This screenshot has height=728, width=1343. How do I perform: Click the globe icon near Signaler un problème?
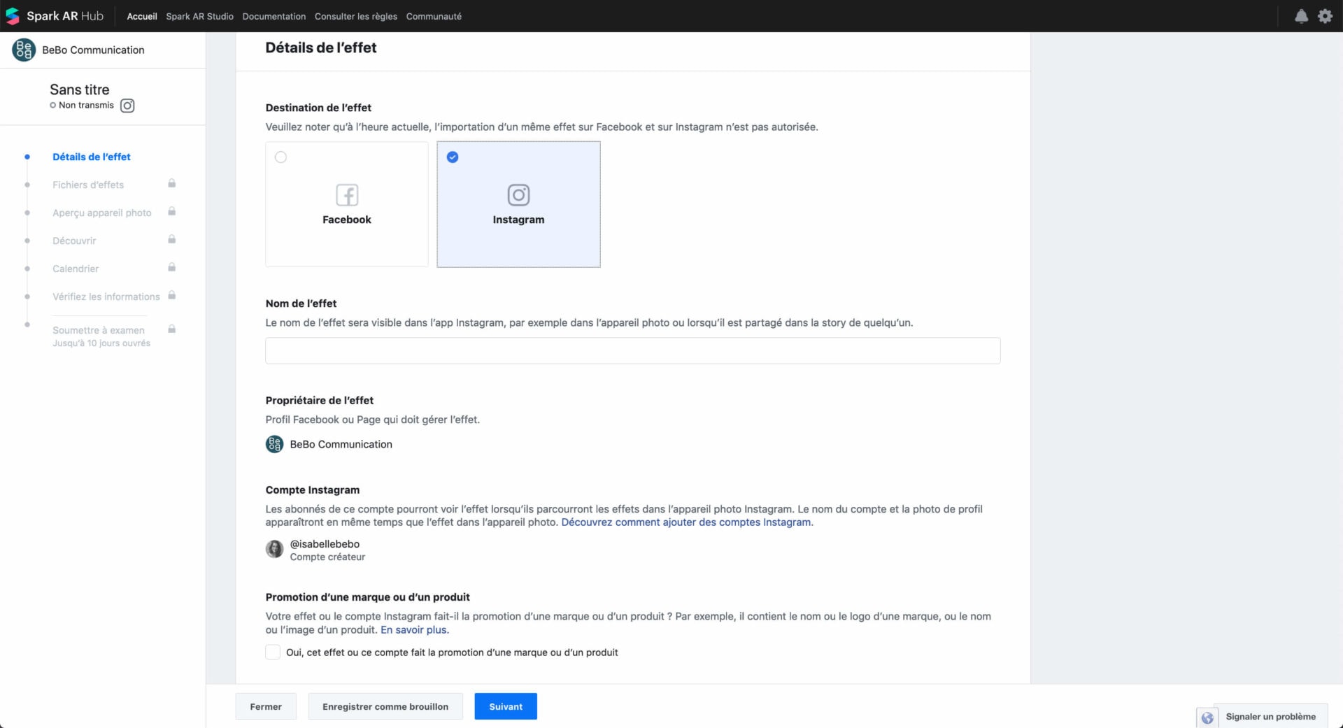pyautogui.click(x=1207, y=718)
